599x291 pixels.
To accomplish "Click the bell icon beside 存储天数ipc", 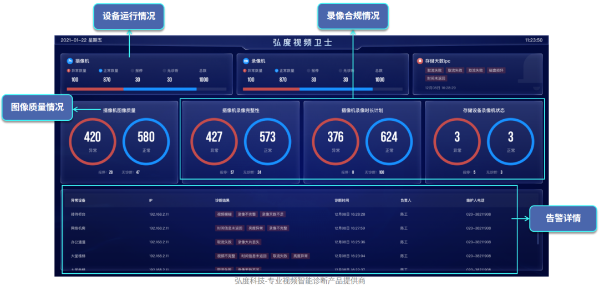I will (x=420, y=61).
